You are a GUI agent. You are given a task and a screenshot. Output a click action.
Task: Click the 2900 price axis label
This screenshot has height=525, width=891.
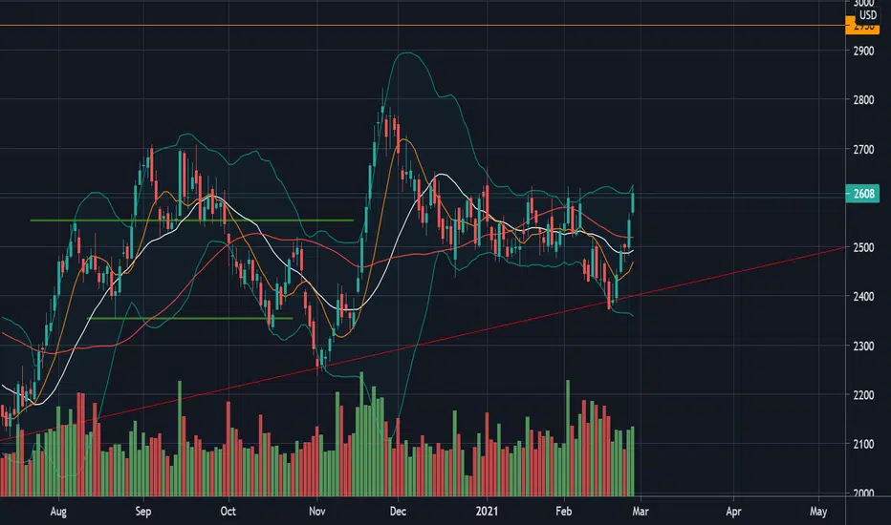click(x=863, y=52)
